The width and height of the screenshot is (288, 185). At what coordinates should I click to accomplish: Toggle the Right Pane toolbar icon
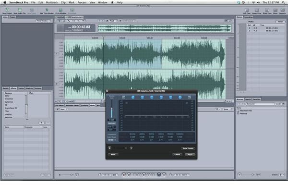click(x=267, y=10)
